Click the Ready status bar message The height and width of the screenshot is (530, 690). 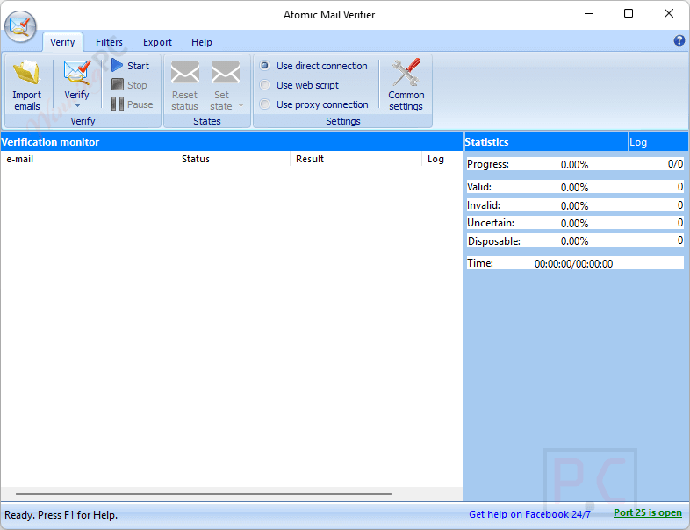(x=61, y=514)
